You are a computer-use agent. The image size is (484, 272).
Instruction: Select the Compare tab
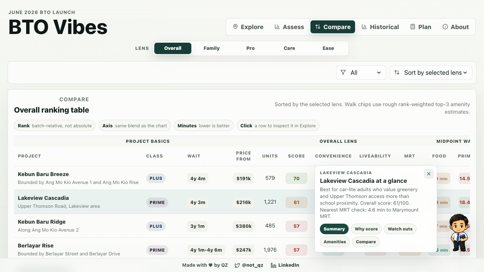click(333, 27)
